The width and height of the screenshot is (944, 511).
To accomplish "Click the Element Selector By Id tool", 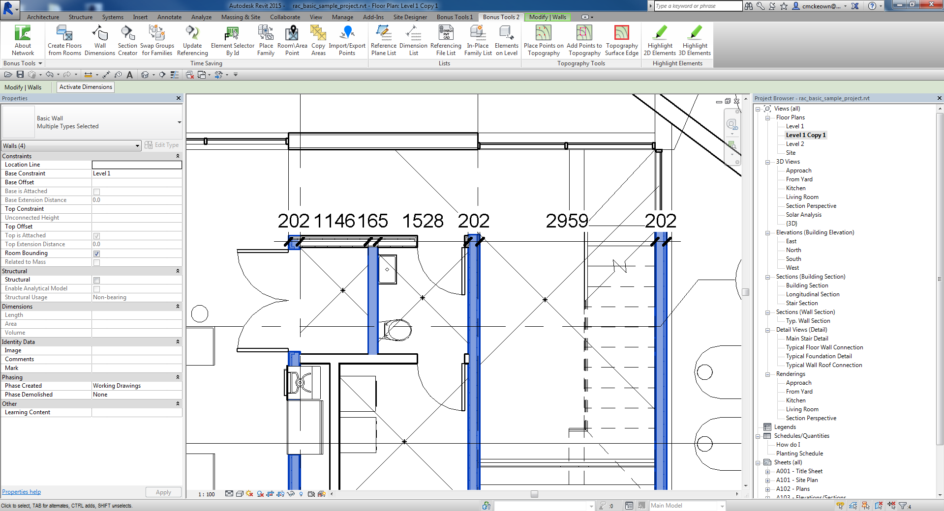I will tap(232, 40).
